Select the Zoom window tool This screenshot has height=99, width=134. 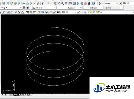point(62,3)
